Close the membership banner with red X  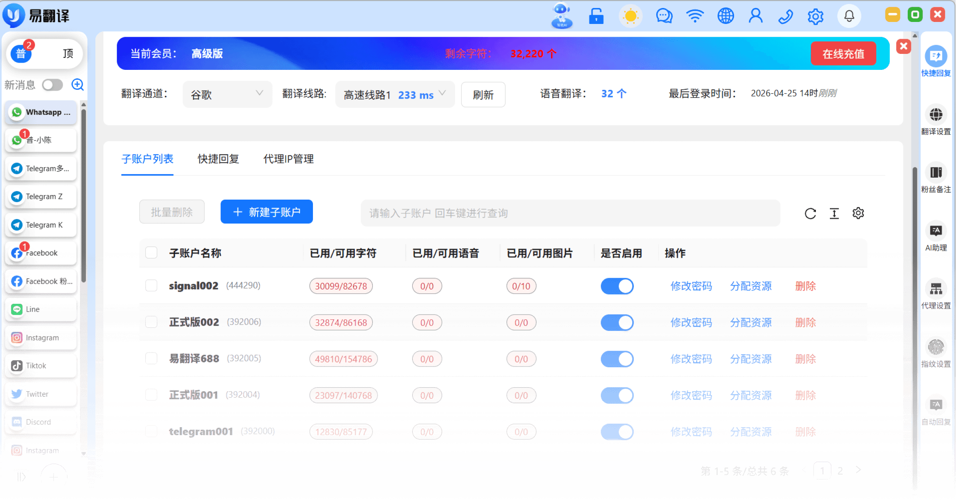pyautogui.click(x=904, y=46)
